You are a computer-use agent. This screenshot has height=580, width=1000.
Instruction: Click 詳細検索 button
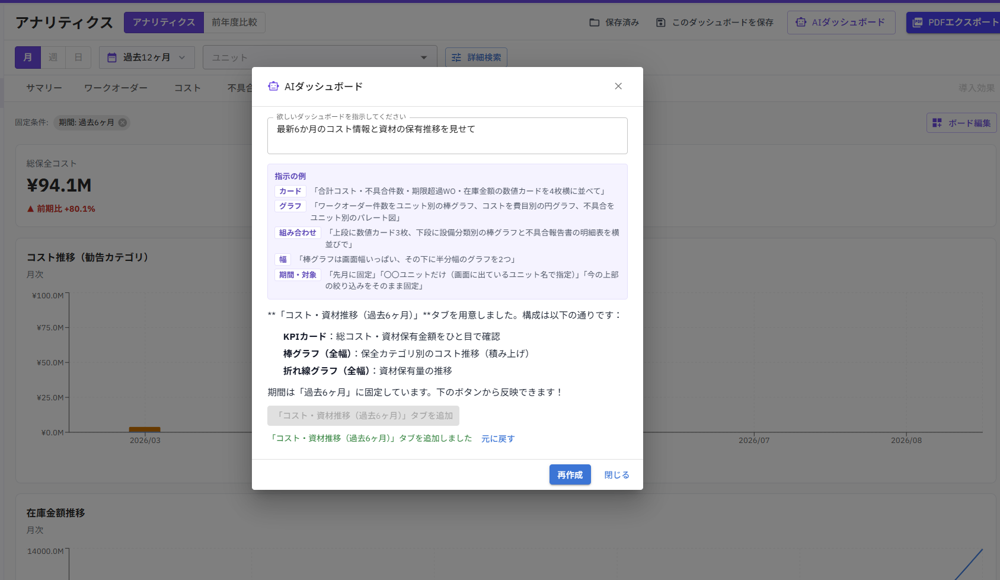coord(476,58)
